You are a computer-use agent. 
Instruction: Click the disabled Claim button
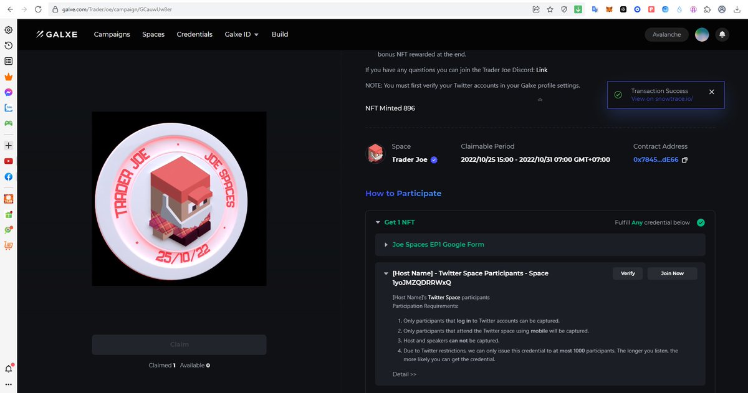click(179, 344)
